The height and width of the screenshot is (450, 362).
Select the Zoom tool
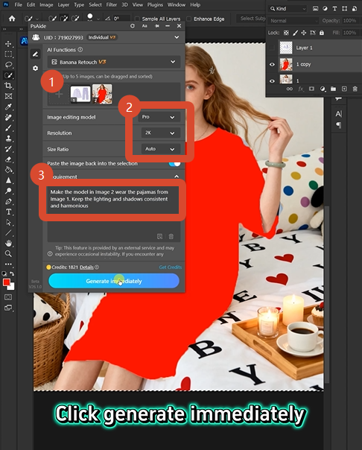point(8,254)
